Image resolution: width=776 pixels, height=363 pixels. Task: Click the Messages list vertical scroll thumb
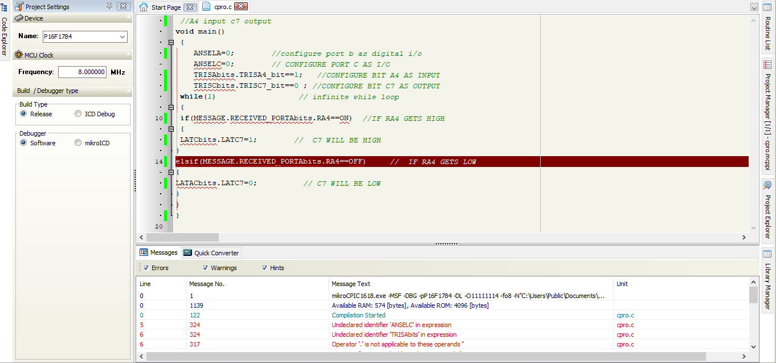(x=753, y=295)
